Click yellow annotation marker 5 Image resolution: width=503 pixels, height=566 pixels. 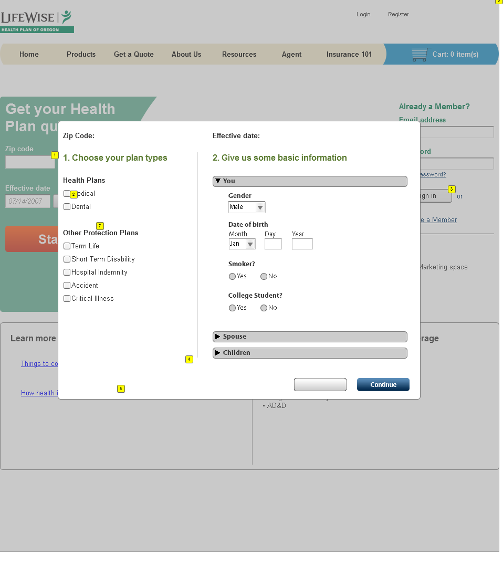click(121, 389)
